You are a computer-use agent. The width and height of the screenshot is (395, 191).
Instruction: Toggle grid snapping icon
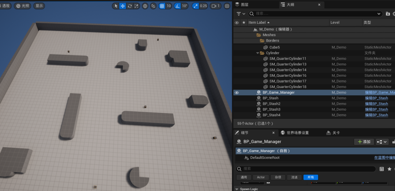[162, 6]
